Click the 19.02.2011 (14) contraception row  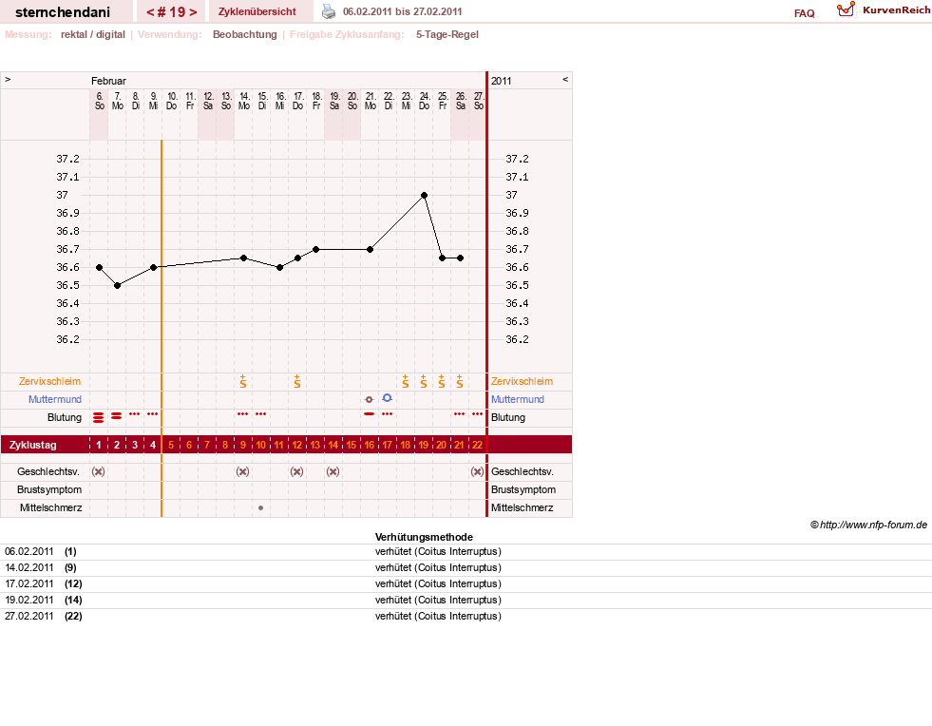(466, 600)
